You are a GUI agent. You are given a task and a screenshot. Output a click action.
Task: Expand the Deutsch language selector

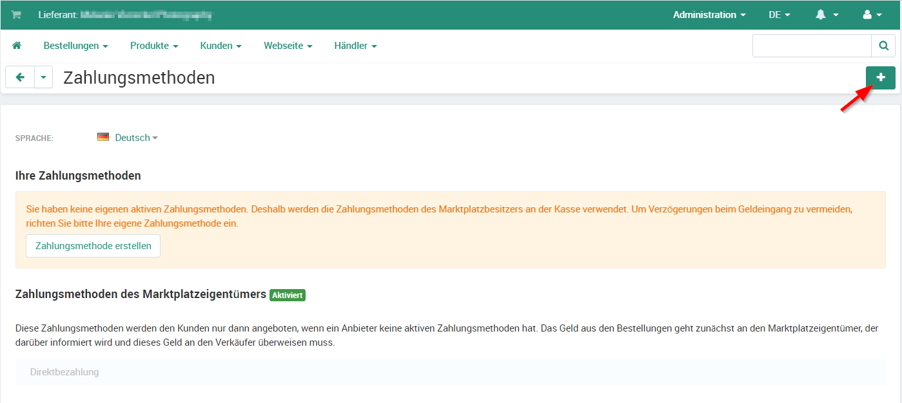(x=136, y=138)
